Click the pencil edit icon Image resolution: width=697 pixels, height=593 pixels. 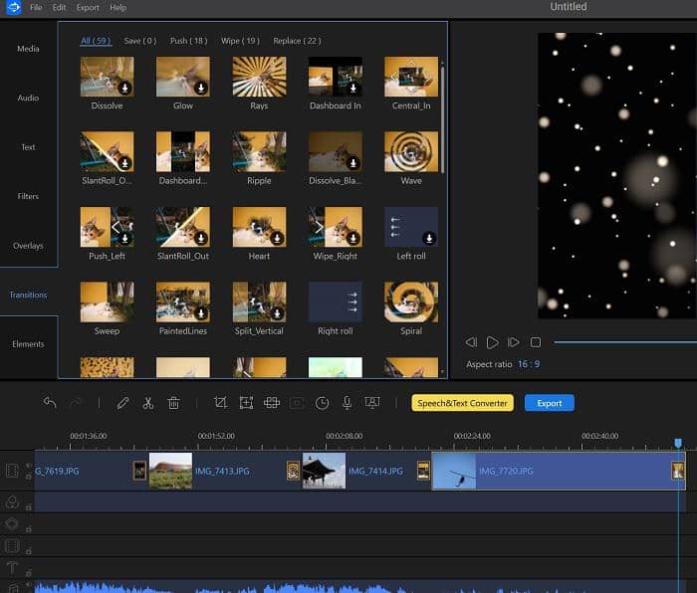pyautogui.click(x=122, y=403)
